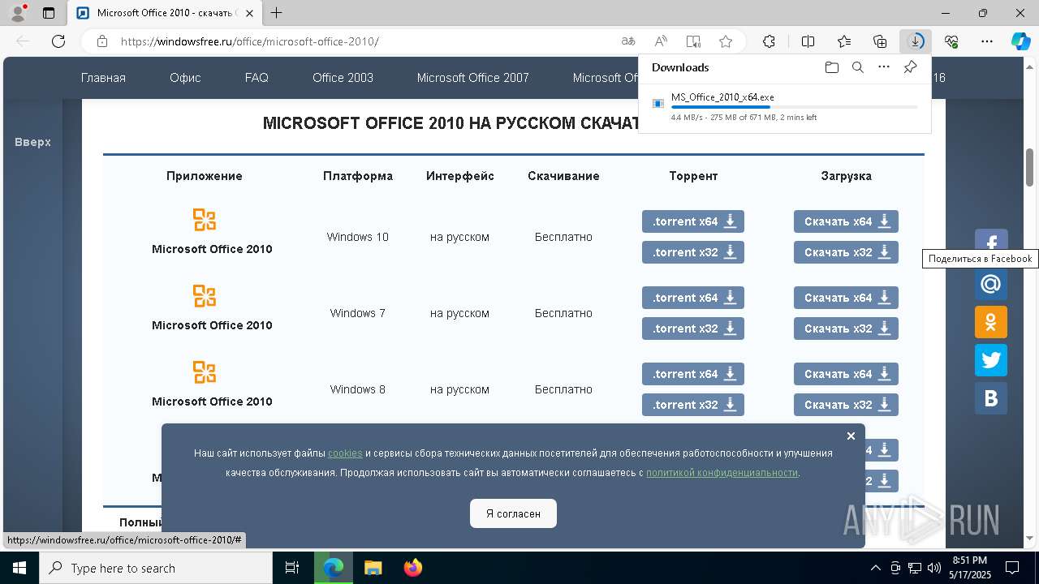Open browser essentials heart icon

click(x=951, y=41)
